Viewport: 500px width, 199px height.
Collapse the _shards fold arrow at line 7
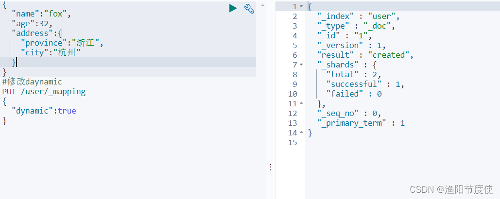[x=301, y=65]
